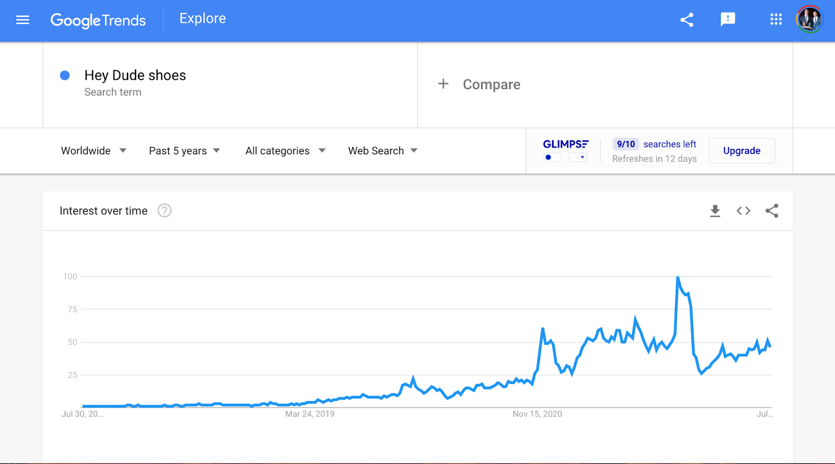The width and height of the screenshot is (835, 464).
Task: Click the blue Hey Dude shoes dot
Action: tap(65, 76)
